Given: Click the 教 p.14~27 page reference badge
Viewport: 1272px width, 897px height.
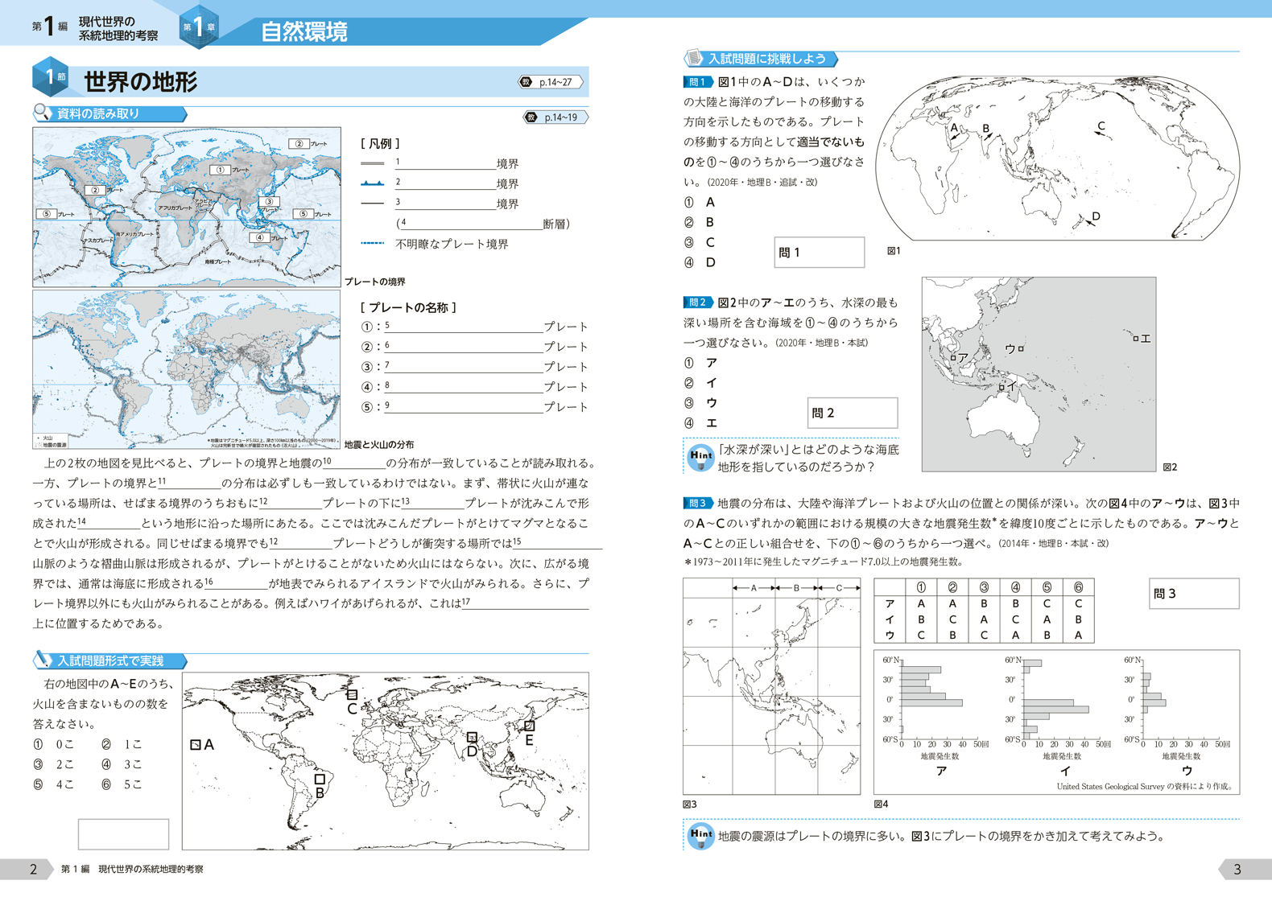Looking at the screenshot, I should [550, 82].
